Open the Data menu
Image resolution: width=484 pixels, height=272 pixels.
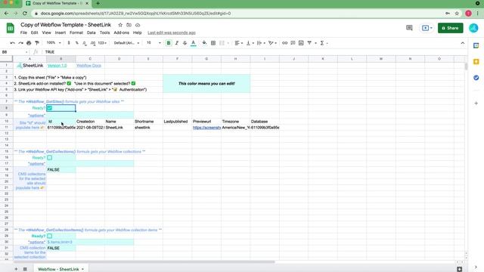pos(91,32)
